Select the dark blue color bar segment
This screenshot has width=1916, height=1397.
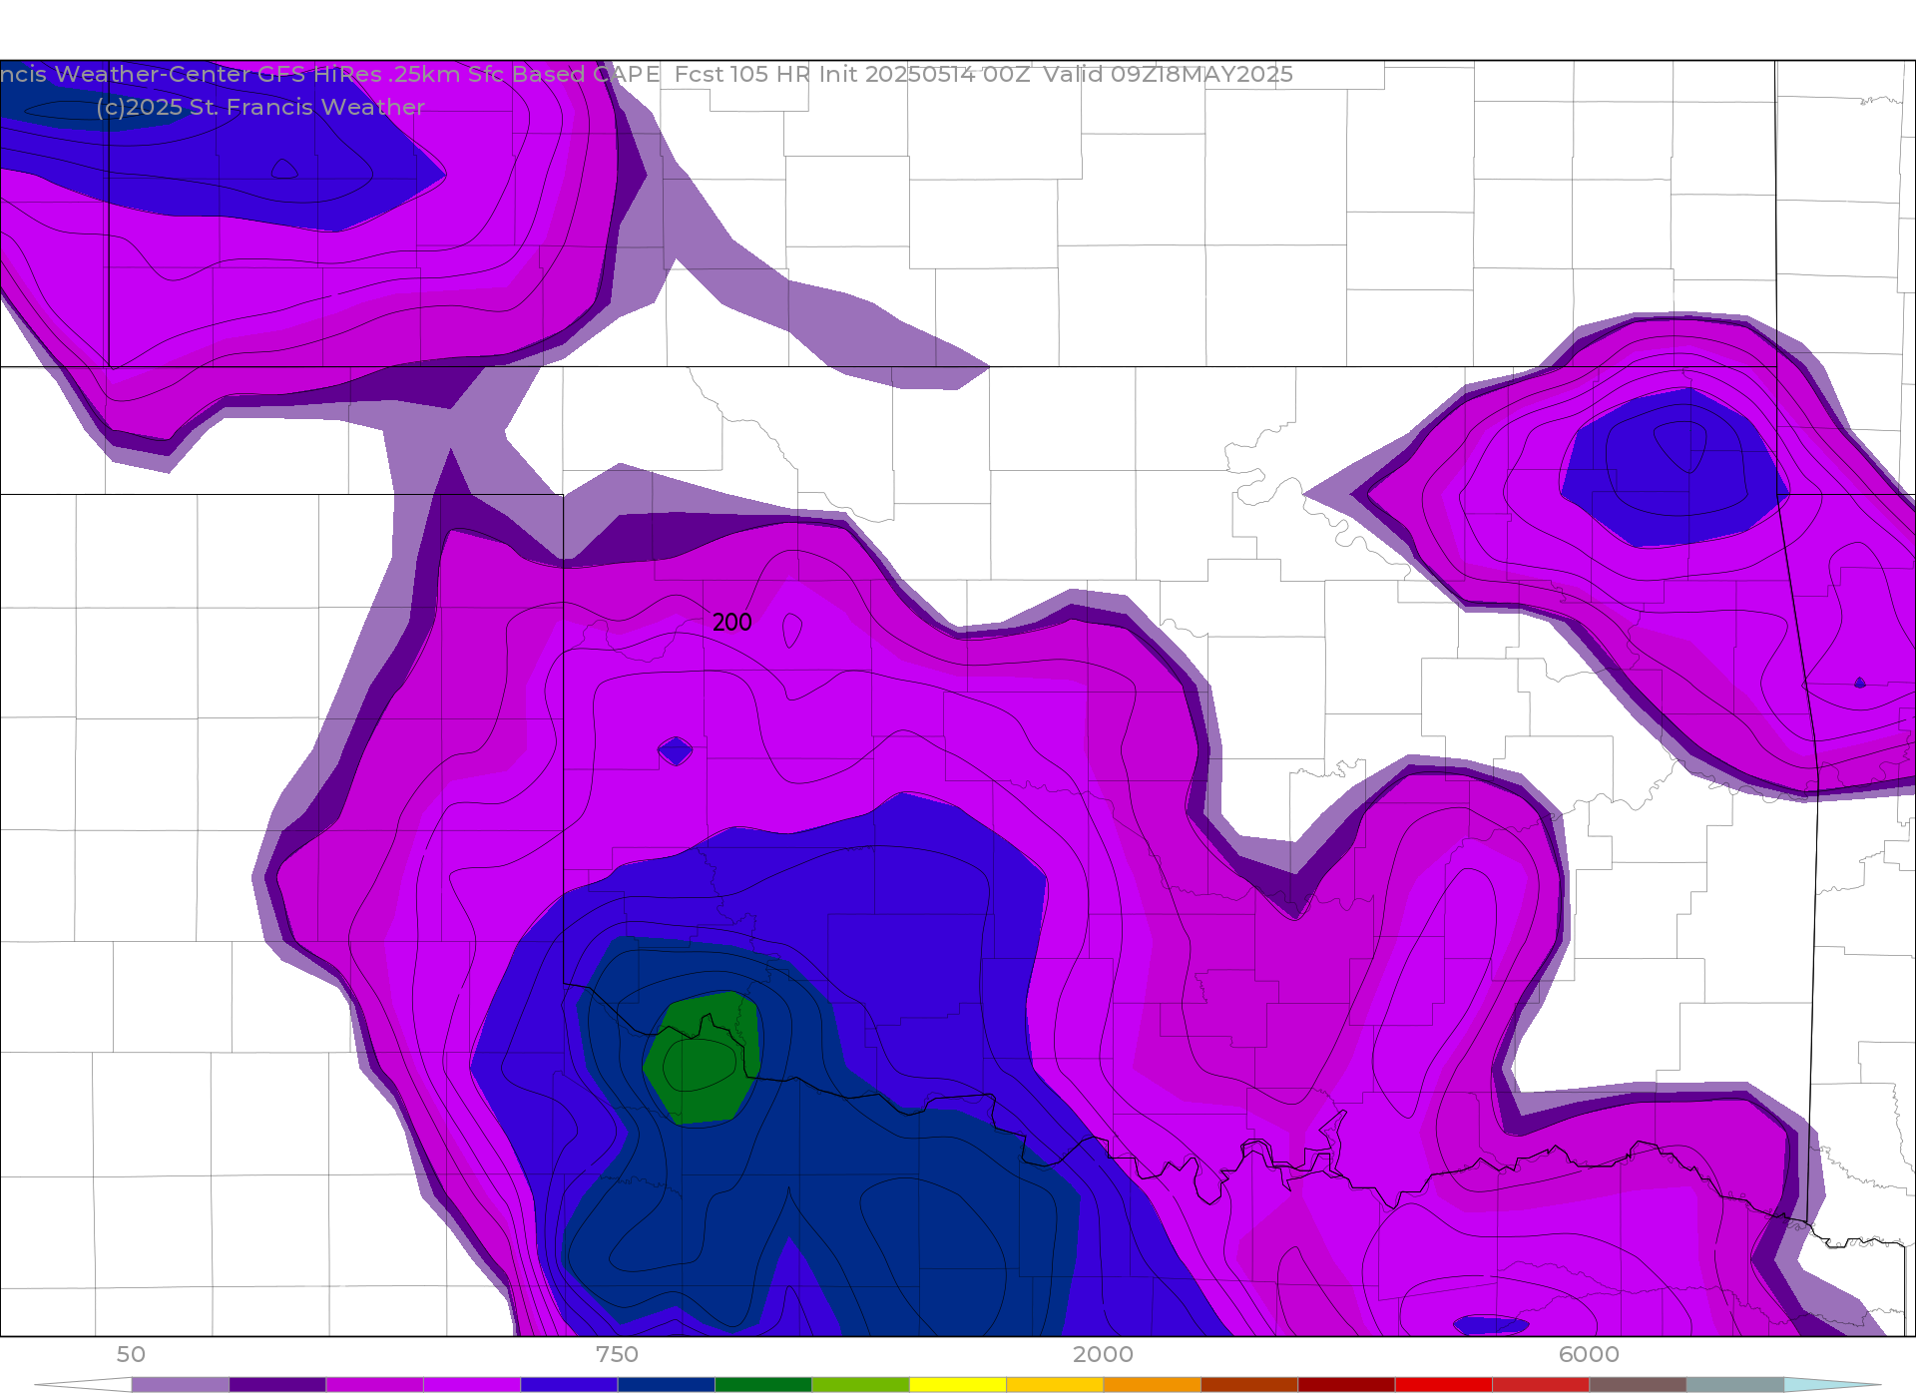point(667,1385)
